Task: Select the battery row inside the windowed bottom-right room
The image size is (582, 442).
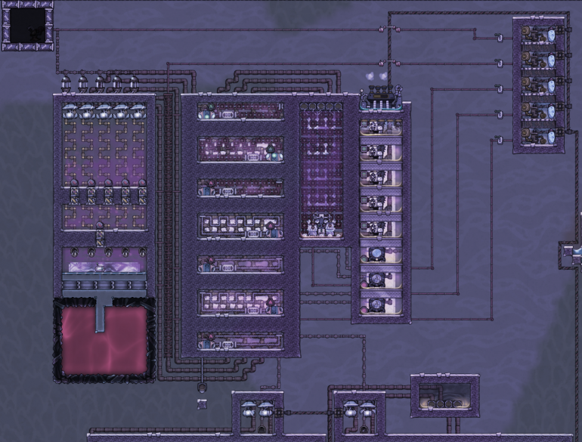Action: point(444,403)
